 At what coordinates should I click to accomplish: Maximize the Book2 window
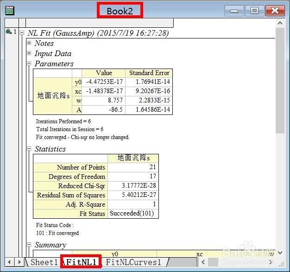coord(254,11)
